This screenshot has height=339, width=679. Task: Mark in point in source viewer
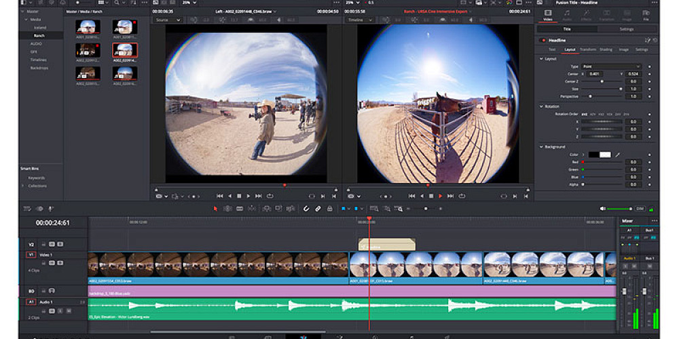[323, 196]
